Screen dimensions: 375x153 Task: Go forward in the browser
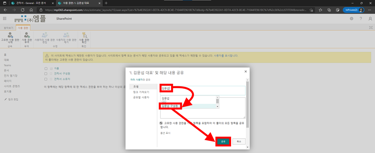(14, 10)
